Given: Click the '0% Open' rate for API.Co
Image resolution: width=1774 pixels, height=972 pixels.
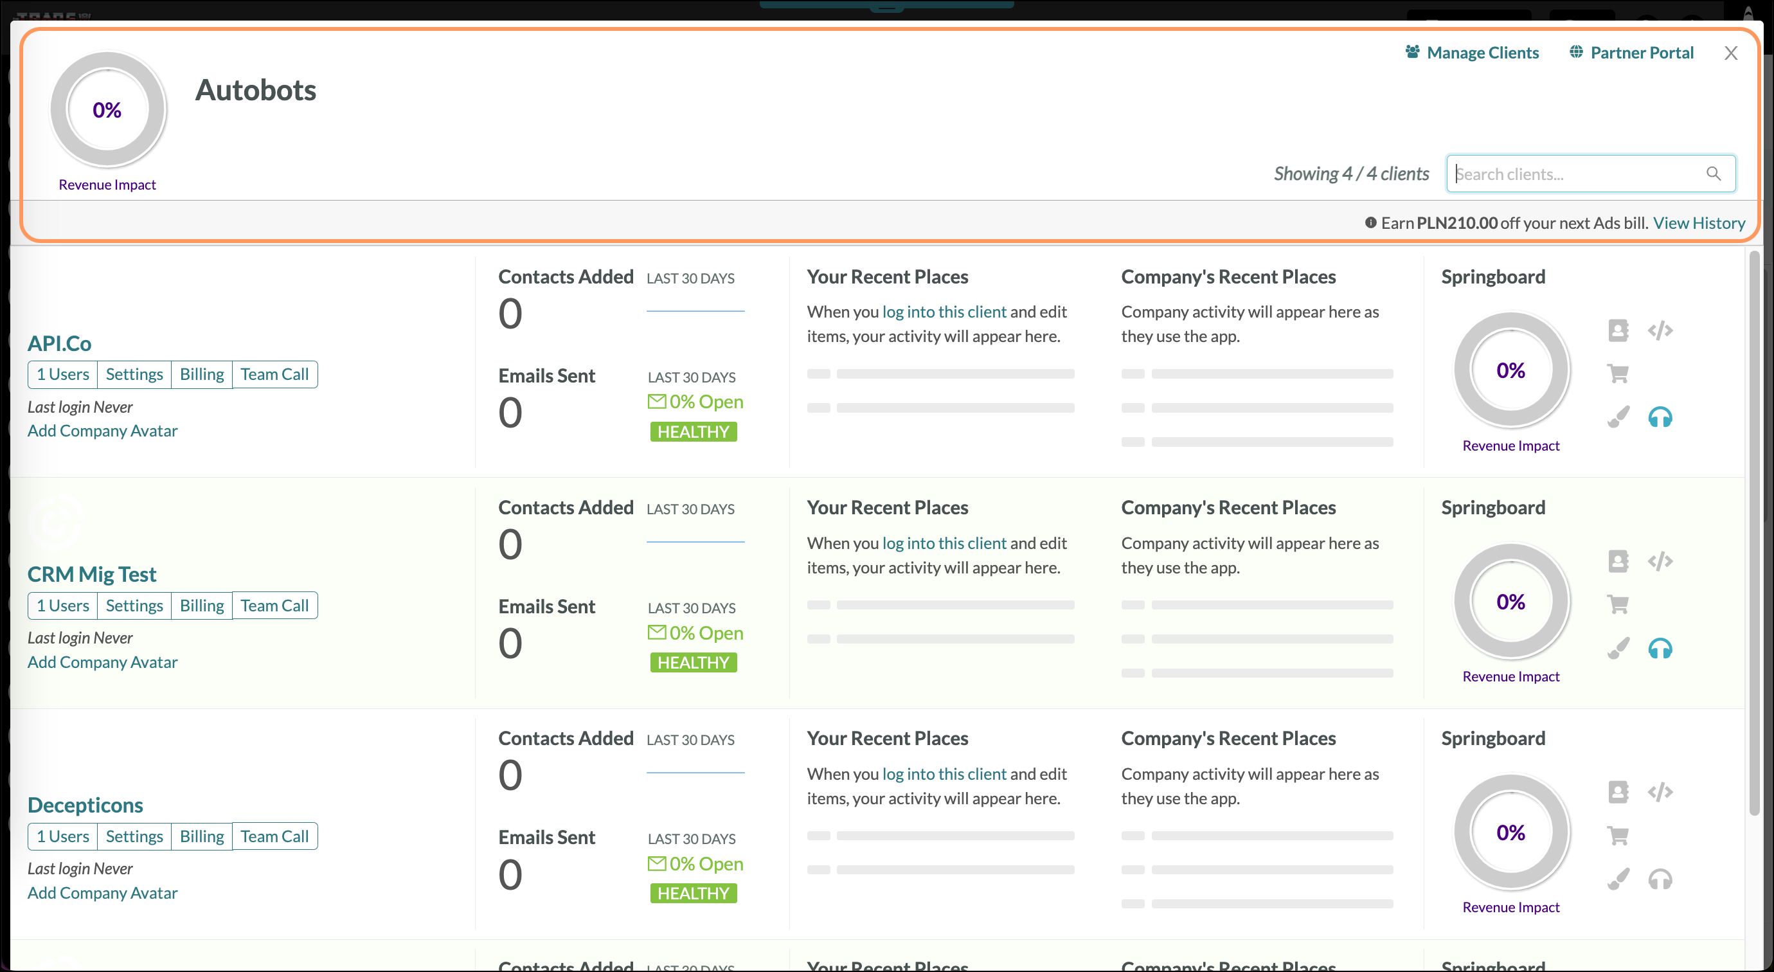Looking at the screenshot, I should point(695,402).
